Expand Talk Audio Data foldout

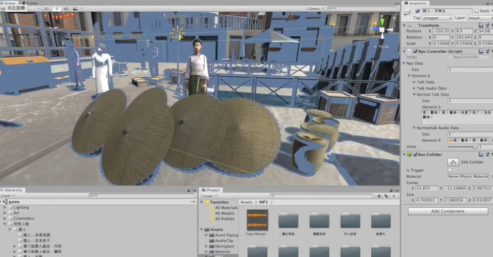coord(414,88)
